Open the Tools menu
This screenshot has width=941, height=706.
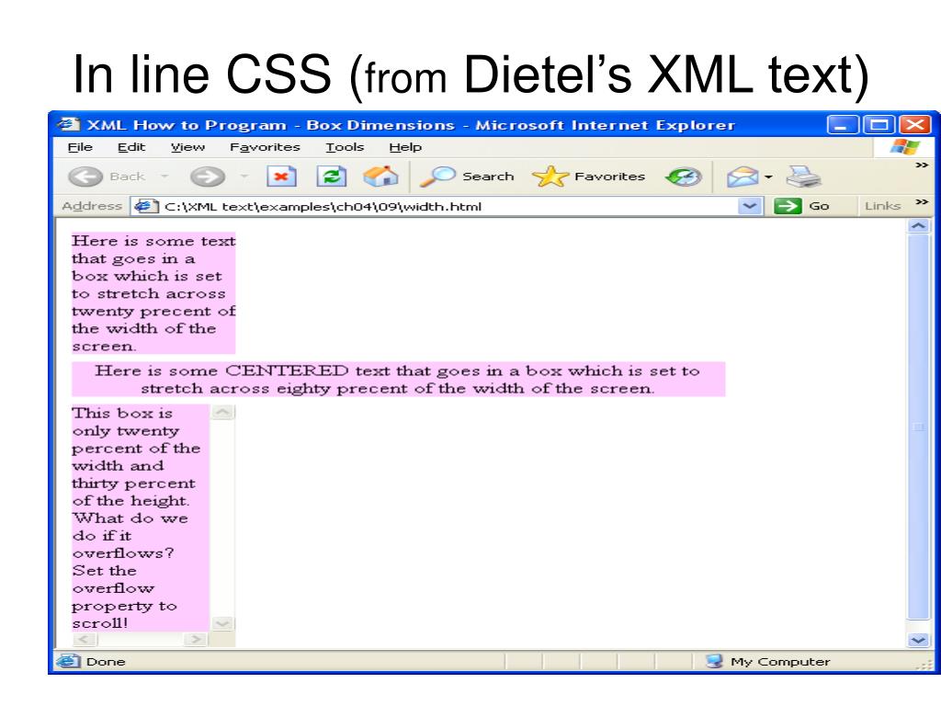tap(345, 147)
